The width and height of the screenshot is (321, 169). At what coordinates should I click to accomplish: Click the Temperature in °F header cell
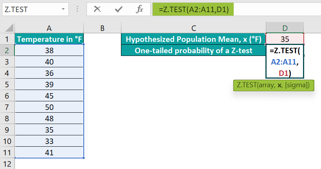click(x=49, y=39)
